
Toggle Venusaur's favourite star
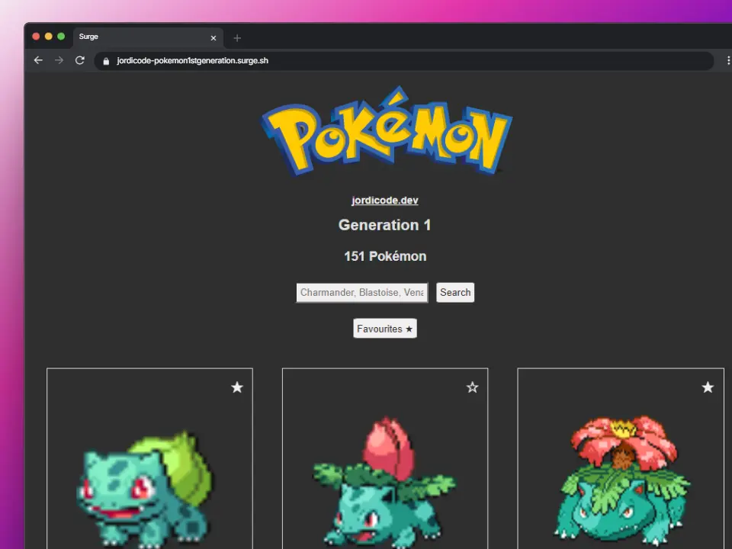pos(708,387)
